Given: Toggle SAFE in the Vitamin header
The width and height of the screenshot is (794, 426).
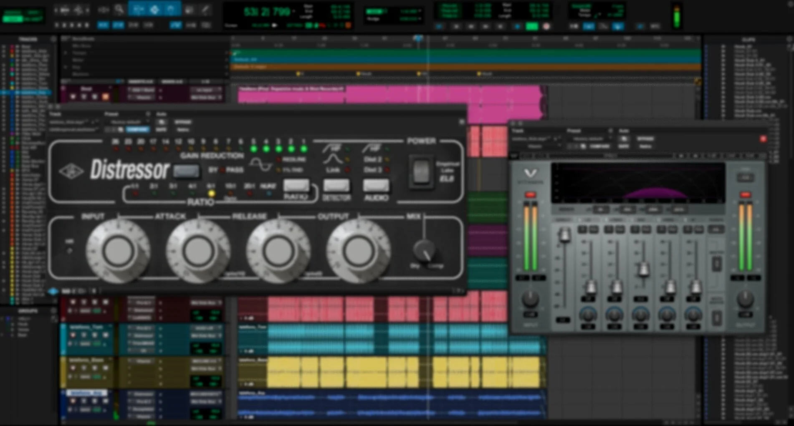Looking at the screenshot, I should 624,146.
